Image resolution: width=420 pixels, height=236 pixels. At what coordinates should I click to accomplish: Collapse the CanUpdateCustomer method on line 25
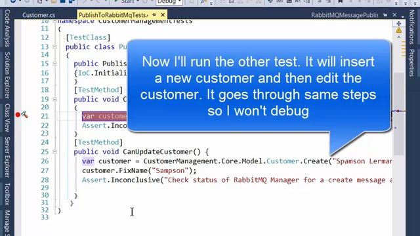pos(54,151)
